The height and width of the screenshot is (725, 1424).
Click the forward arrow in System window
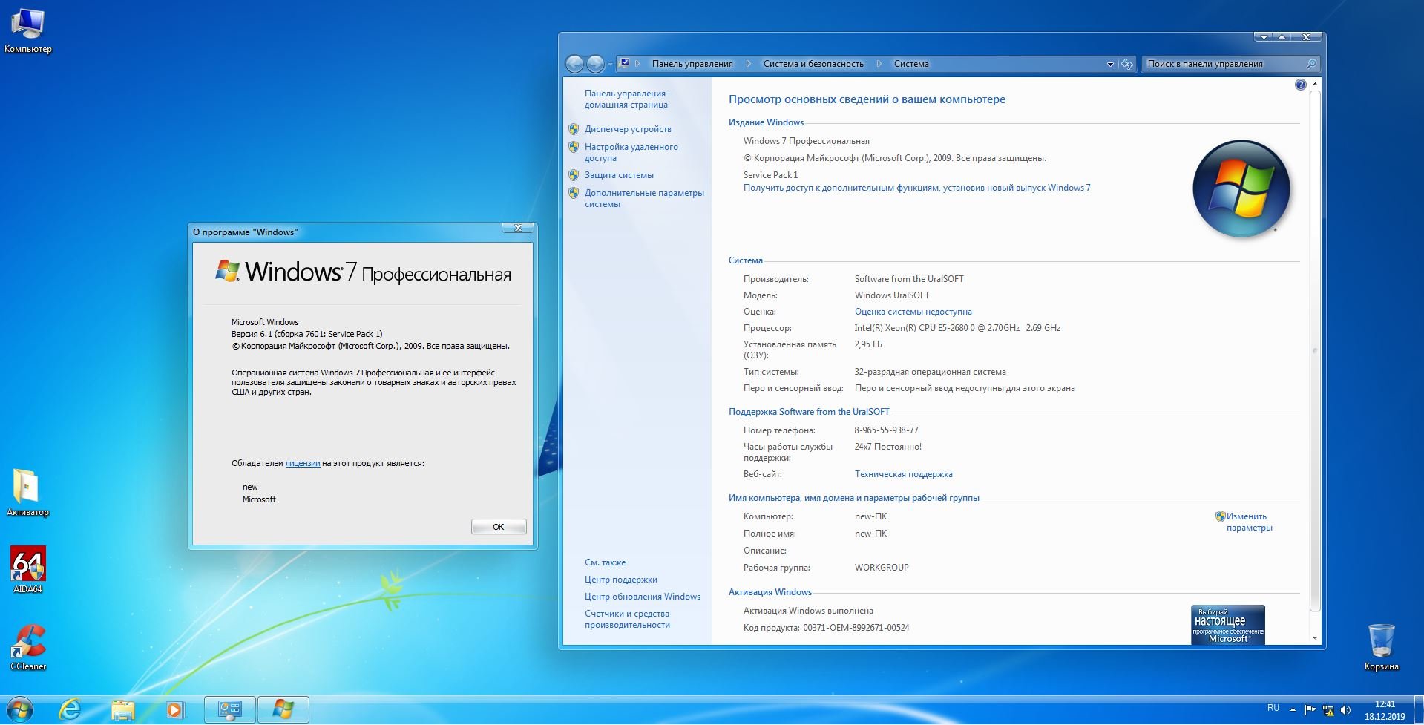pyautogui.click(x=595, y=64)
